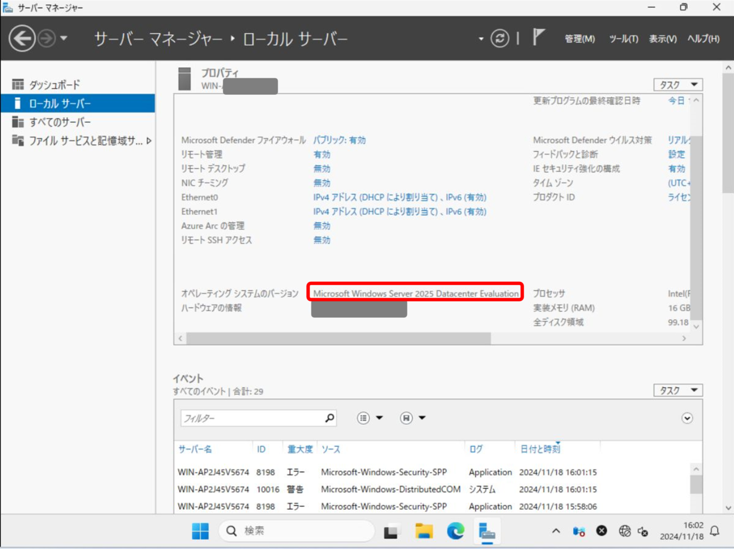Click フィードバックと診断 value 設定
The height and width of the screenshot is (549, 734).
click(677, 155)
